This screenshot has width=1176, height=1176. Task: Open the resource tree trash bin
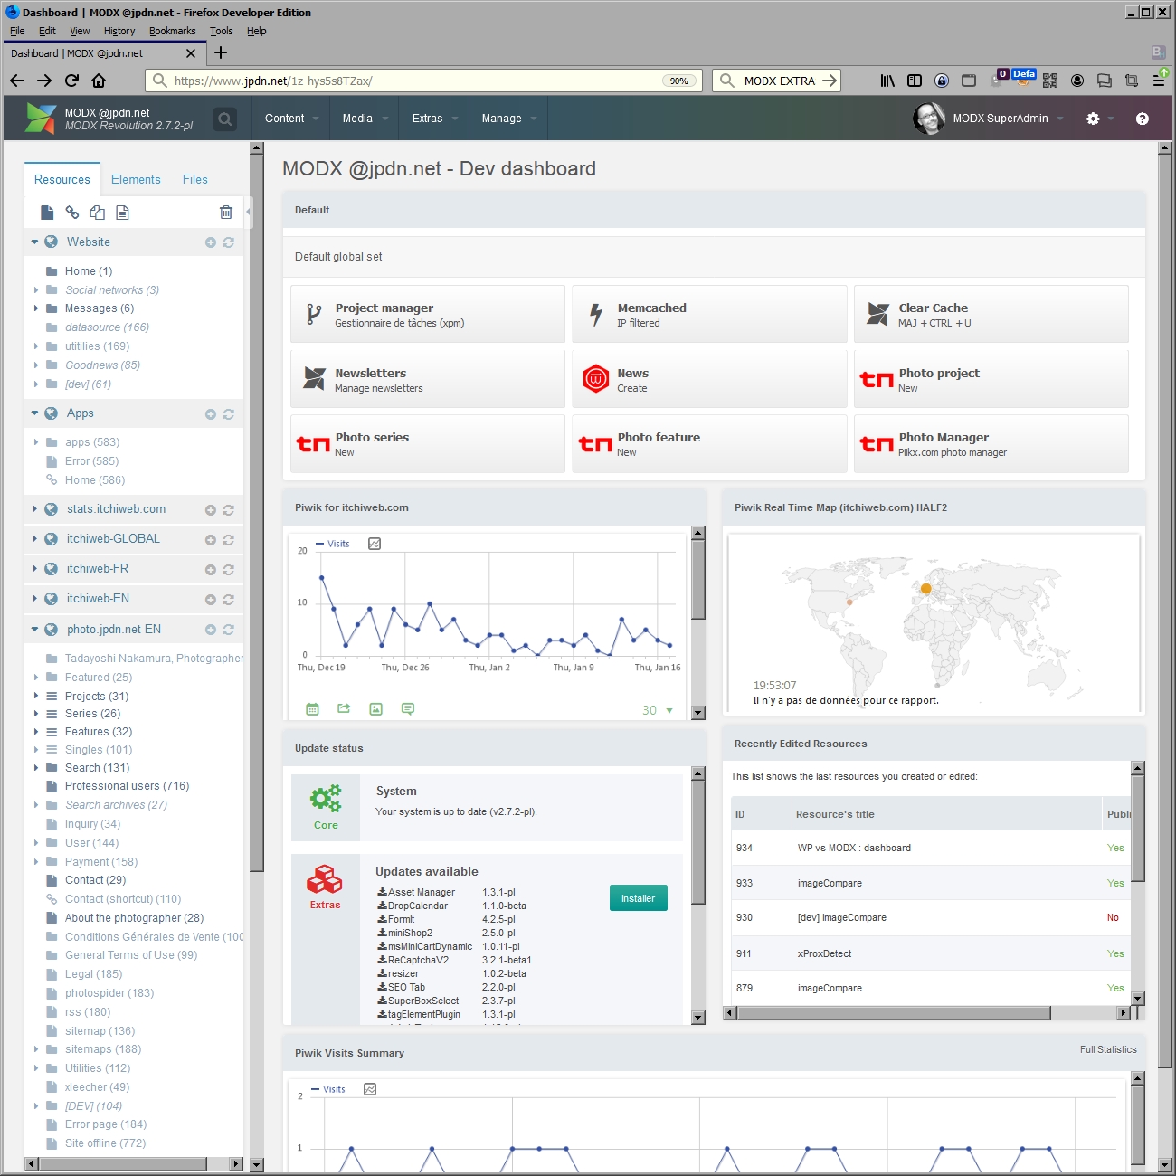click(226, 213)
